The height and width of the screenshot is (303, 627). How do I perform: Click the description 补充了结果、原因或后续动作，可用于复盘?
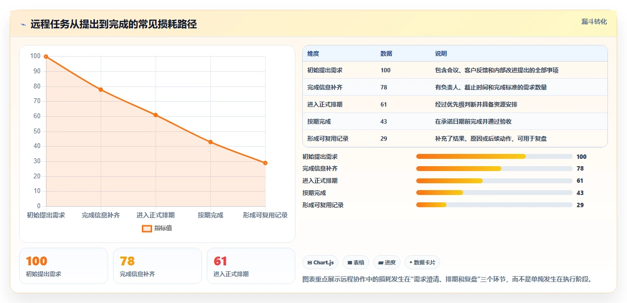click(x=491, y=139)
